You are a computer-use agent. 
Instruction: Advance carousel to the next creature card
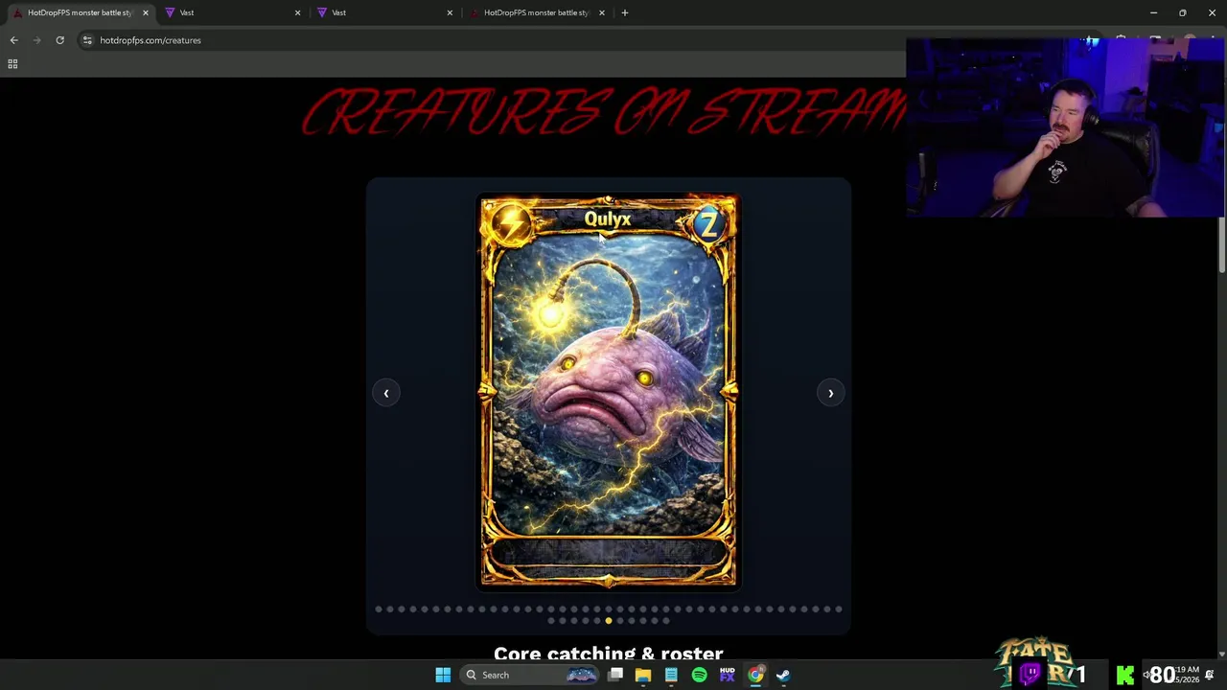click(x=831, y=393)
